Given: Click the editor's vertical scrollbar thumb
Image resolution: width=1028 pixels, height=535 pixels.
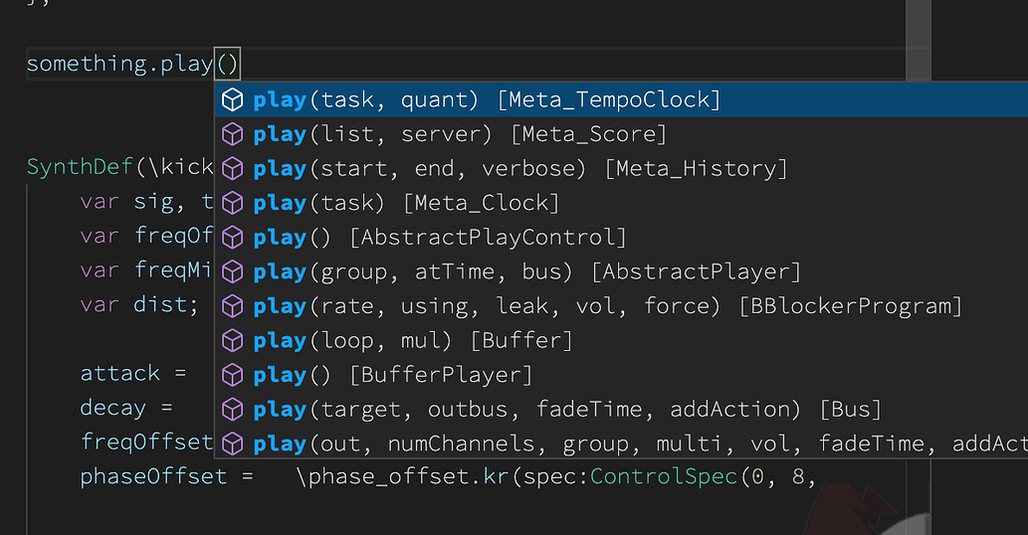Looking at the screenshot, I should click(919, 40).
